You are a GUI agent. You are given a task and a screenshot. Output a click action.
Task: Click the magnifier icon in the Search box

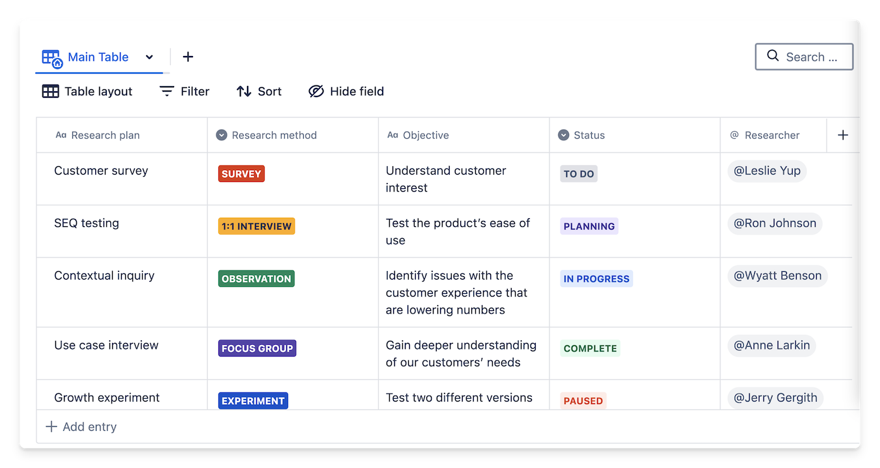(773, 56)
